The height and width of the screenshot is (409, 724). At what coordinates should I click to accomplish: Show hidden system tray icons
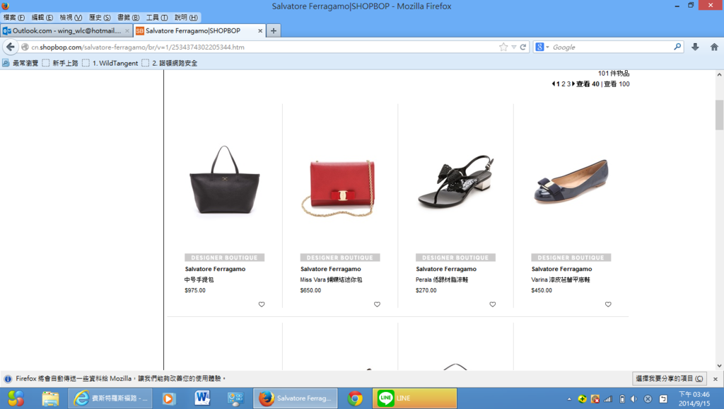point(569,398)
